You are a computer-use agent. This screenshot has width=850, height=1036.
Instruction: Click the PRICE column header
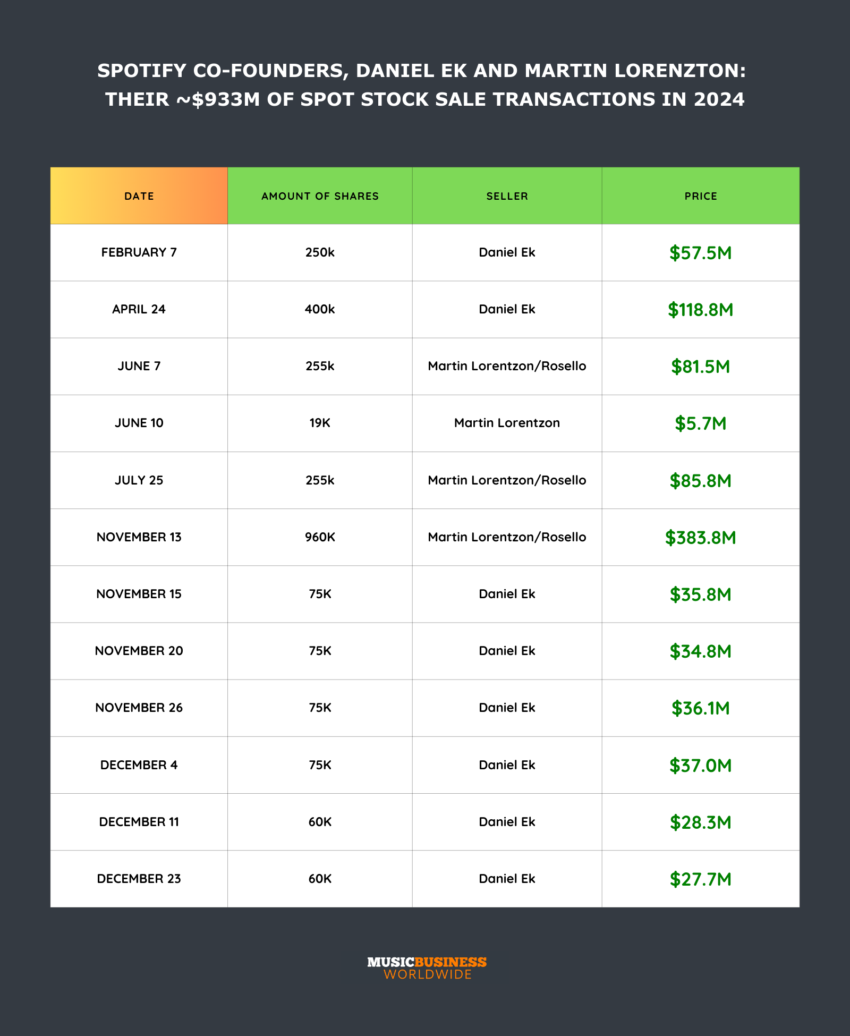[700, 196]
